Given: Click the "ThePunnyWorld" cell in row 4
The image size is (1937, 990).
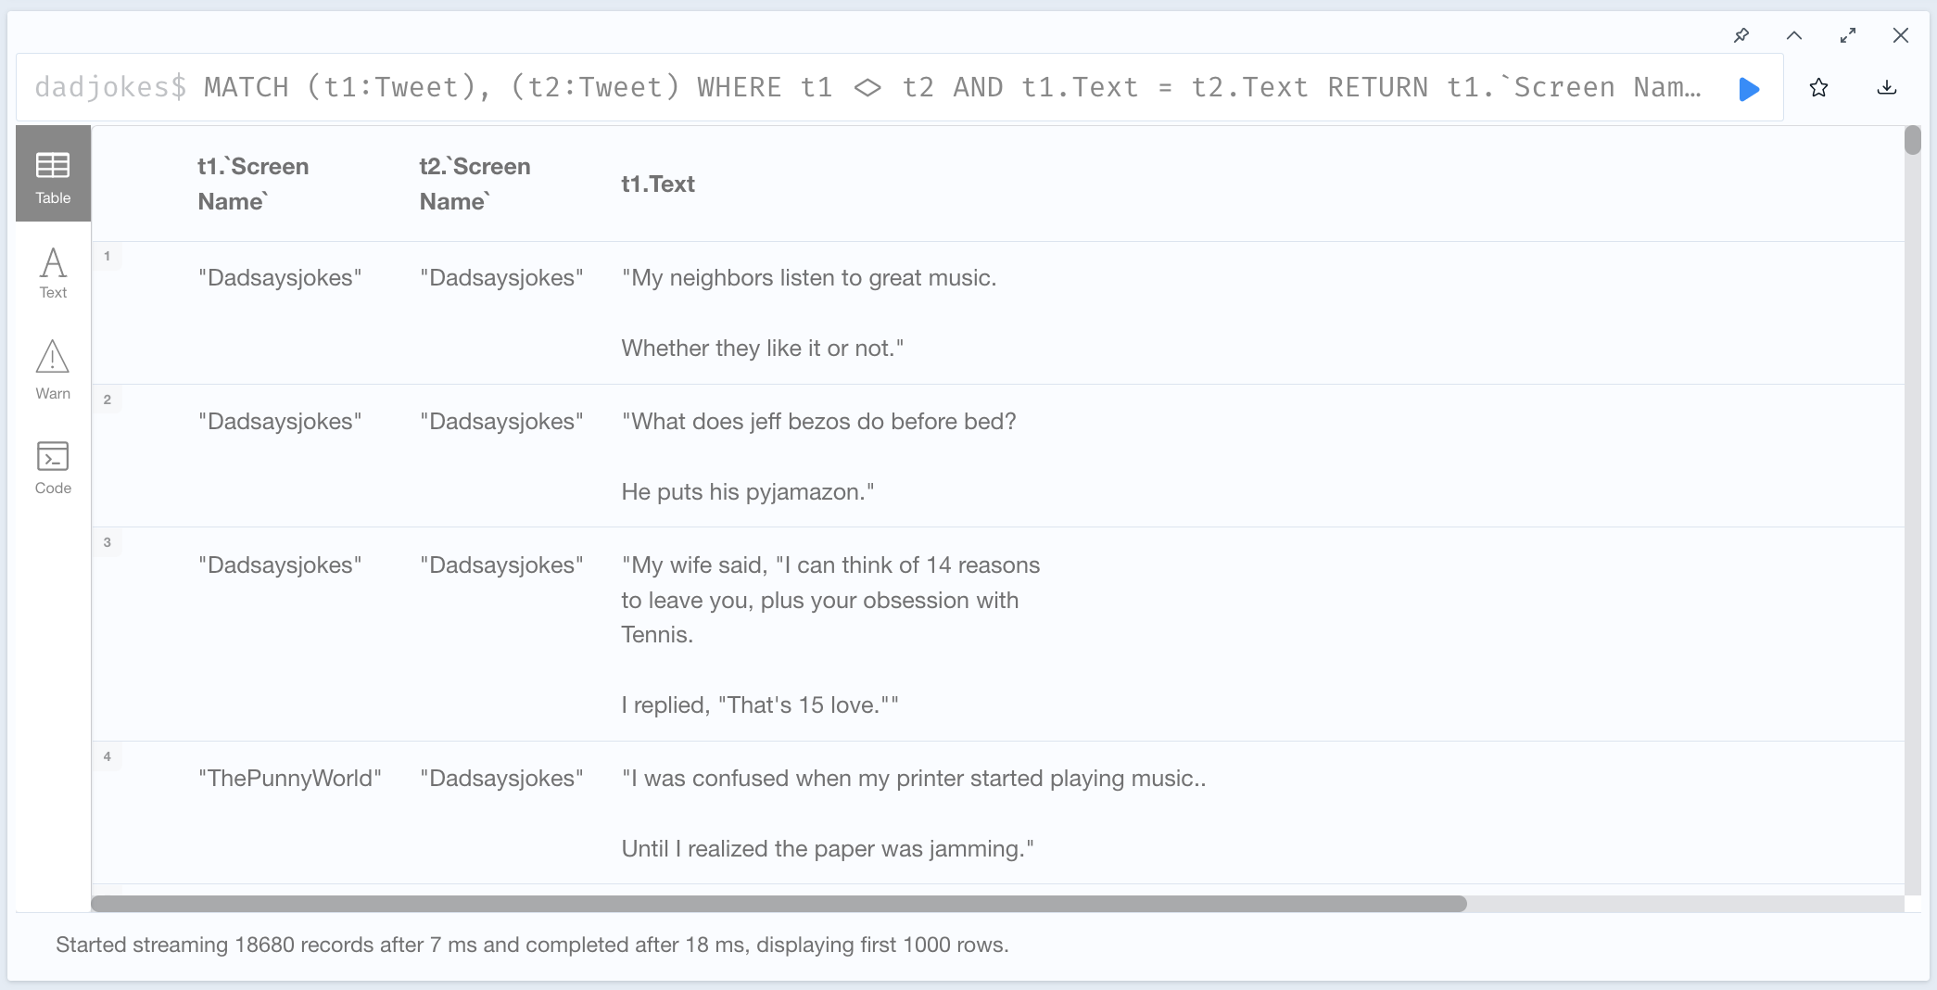Looking at the screenshot, I should click(x=290, y=778).
